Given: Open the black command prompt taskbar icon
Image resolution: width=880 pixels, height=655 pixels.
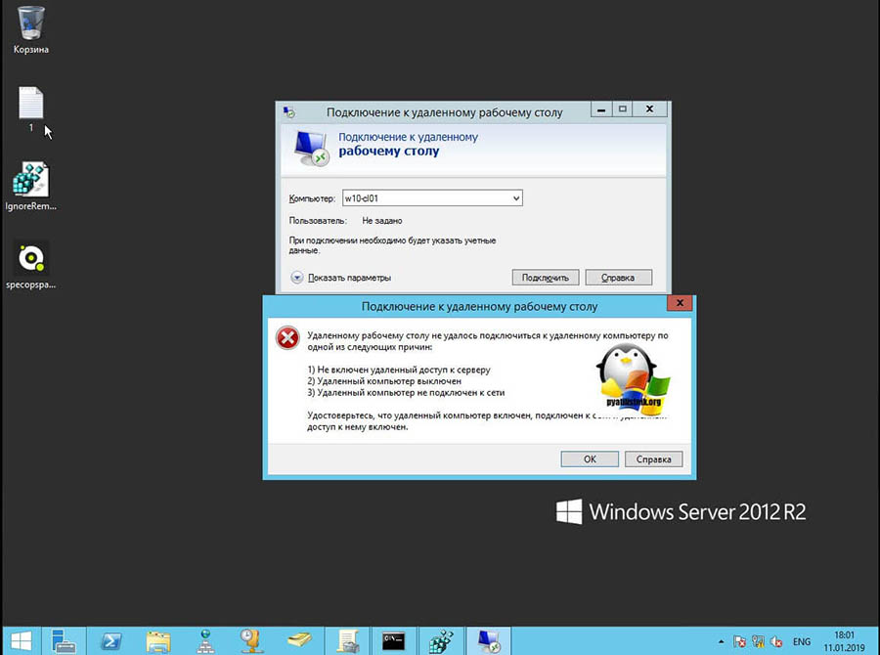Looking at the screenshot, I should point(394,640).
